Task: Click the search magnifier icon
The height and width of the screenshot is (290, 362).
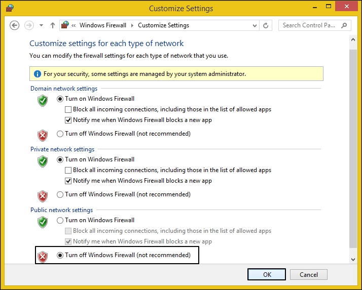Action: click(344, 25)
